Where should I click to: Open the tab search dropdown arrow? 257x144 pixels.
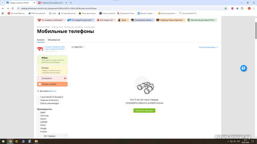tap(3, 3)
